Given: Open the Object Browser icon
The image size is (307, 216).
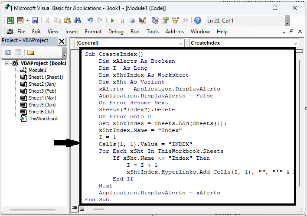Looking at the screenshot, I should [x=175, y=20].
